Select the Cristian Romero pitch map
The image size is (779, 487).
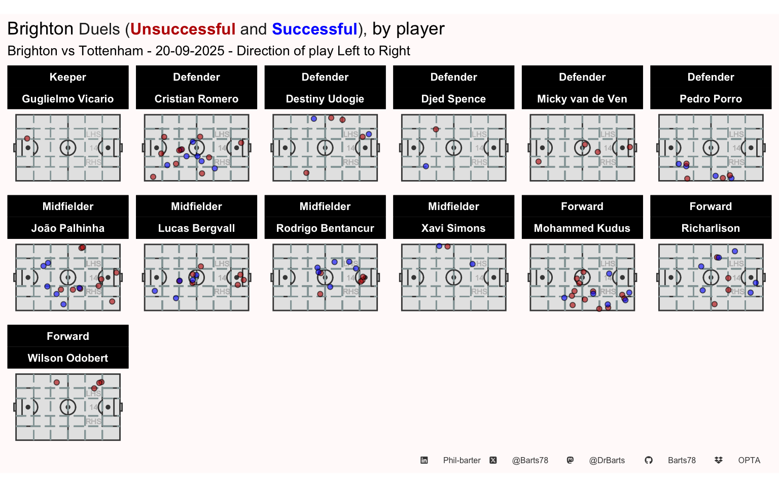click(197, 148)
